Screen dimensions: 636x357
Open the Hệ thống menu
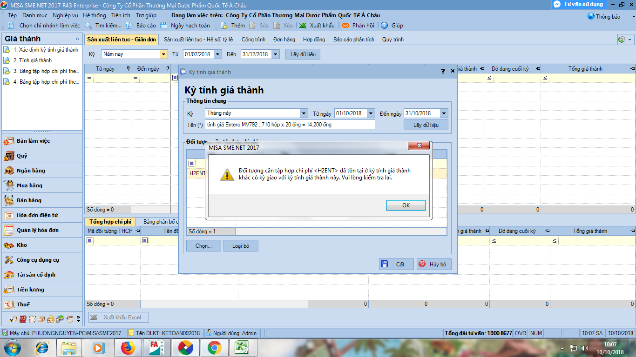point(95,15)
